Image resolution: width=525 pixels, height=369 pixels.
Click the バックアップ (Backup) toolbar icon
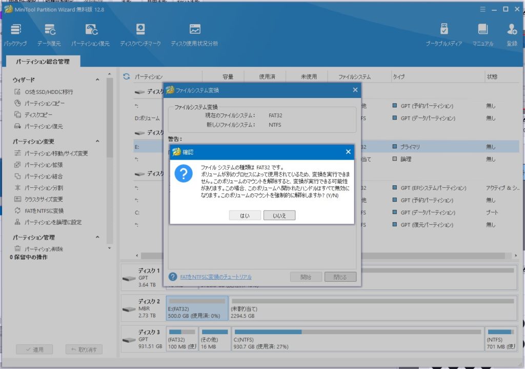point(16,34)
